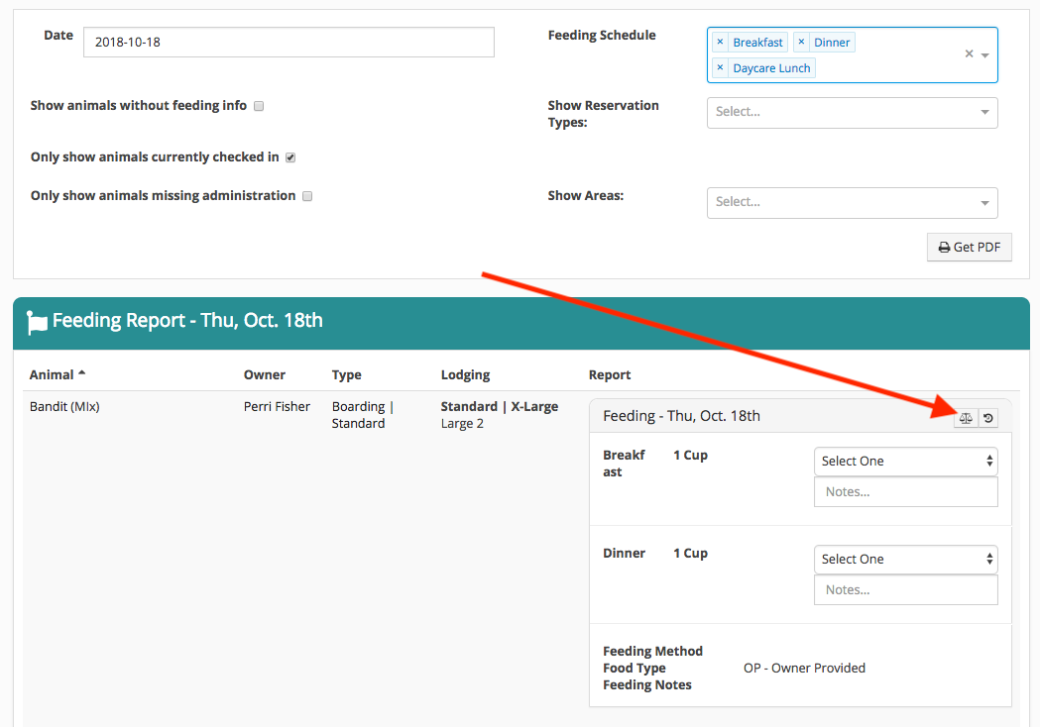Expand the Feeding Schedule dropdown arrow
This screenshot has height=727, width=1040.
pos(984,55)
